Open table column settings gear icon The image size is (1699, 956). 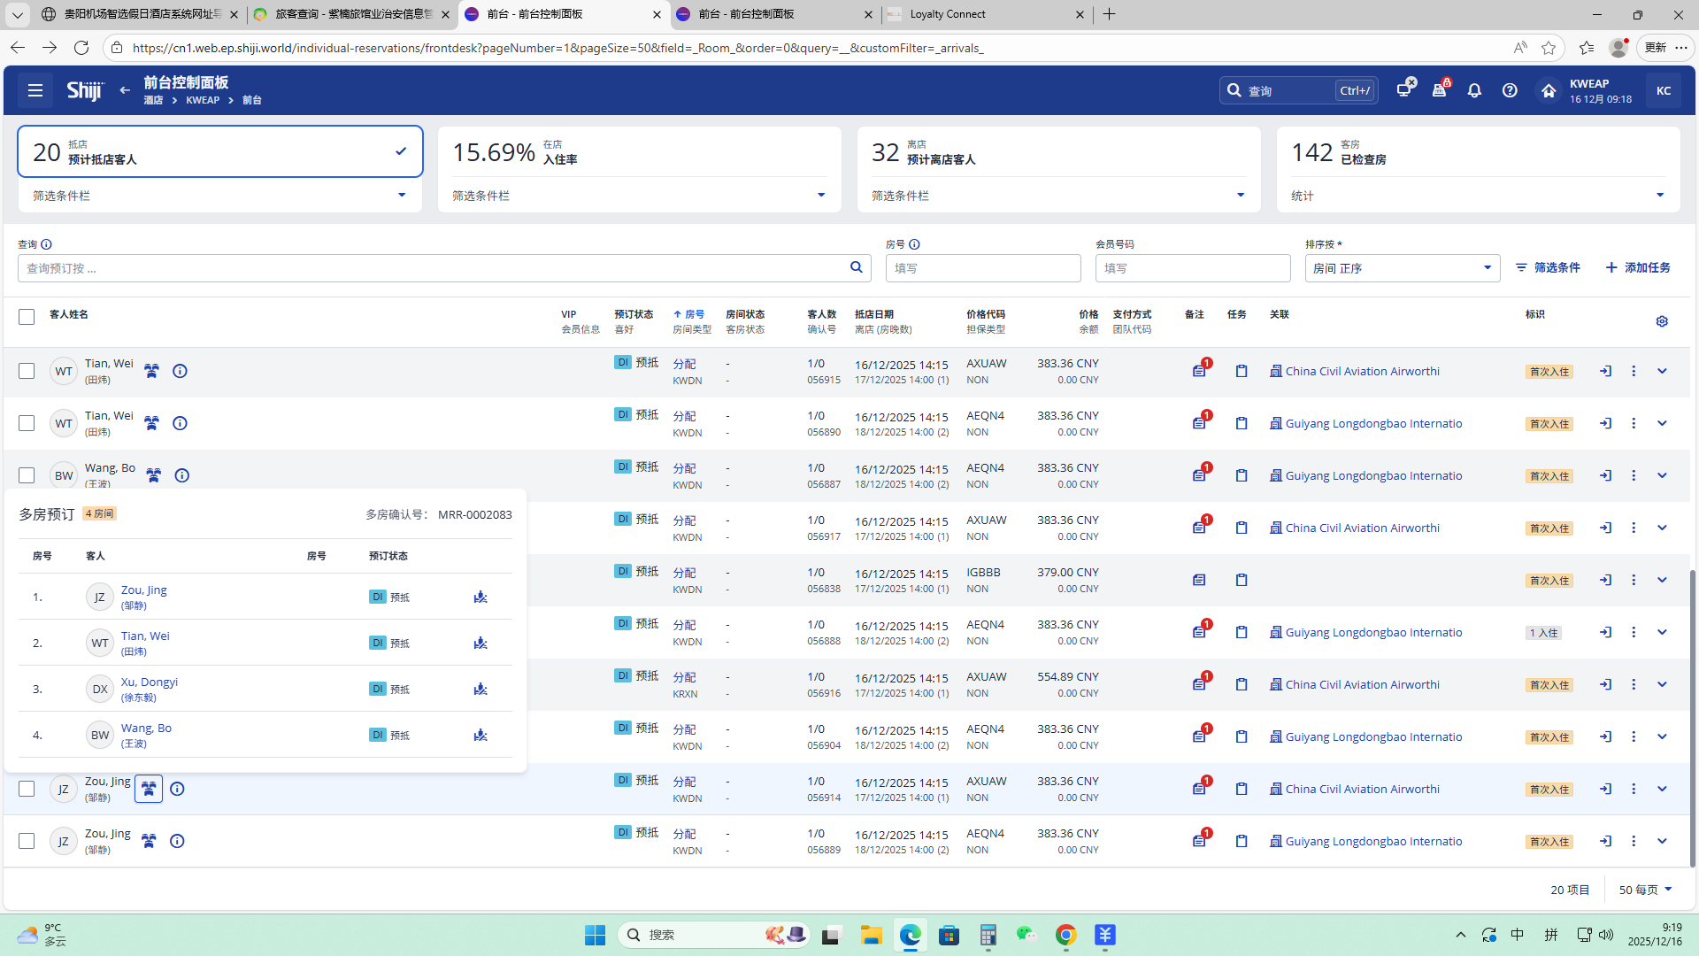[x=1662, y=321]
